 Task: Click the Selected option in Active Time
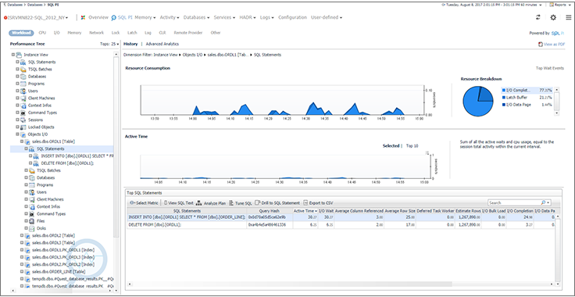pos(391,146)
